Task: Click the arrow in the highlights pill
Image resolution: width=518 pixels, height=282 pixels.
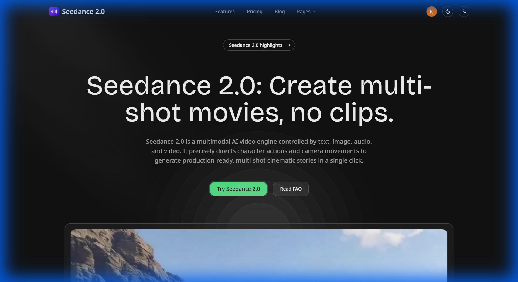Action: coord(289,45)
